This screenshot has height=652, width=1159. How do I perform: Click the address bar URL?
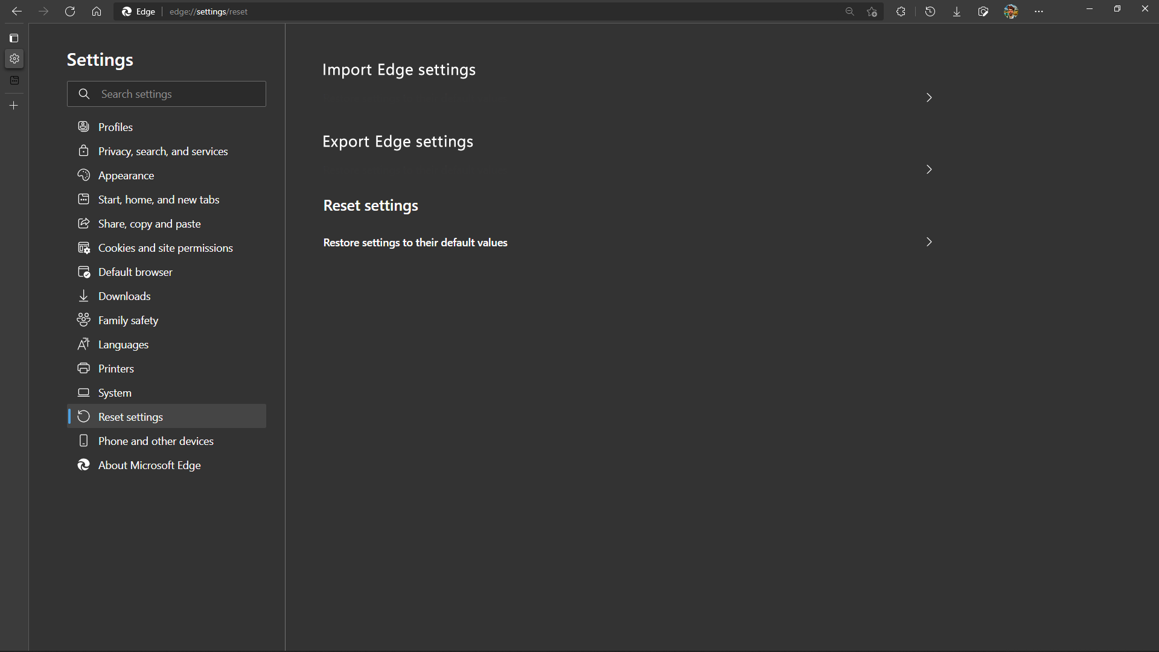click(208, 11)
